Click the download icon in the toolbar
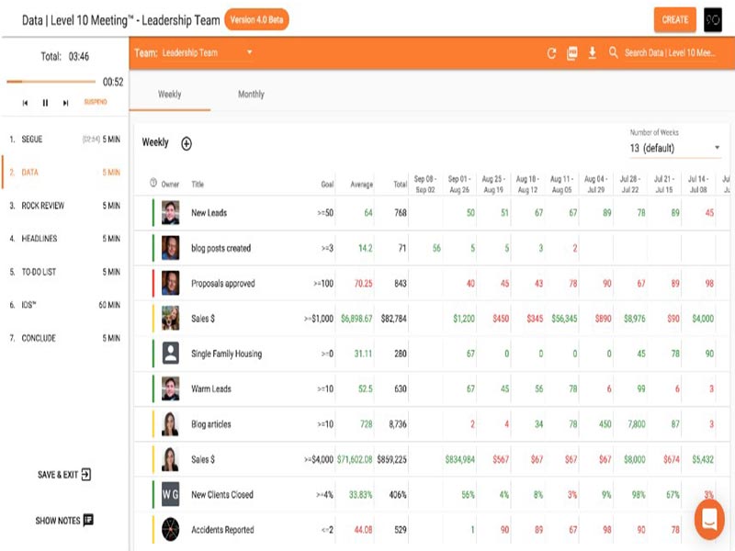Image resolution: width=735 pixels, height=551 pixels. (593, 53)
